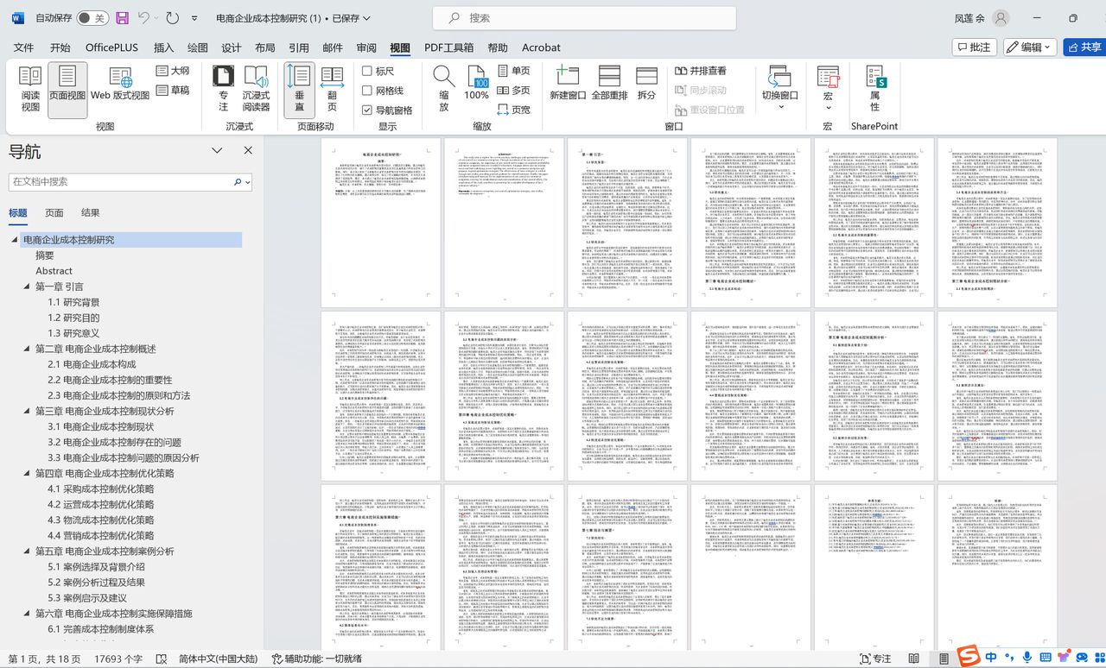The height and width of the screenshot is (668, 1106).
Task: Switch navigation to 页面 (Pages) tab
Action: (x=54, y=213)
